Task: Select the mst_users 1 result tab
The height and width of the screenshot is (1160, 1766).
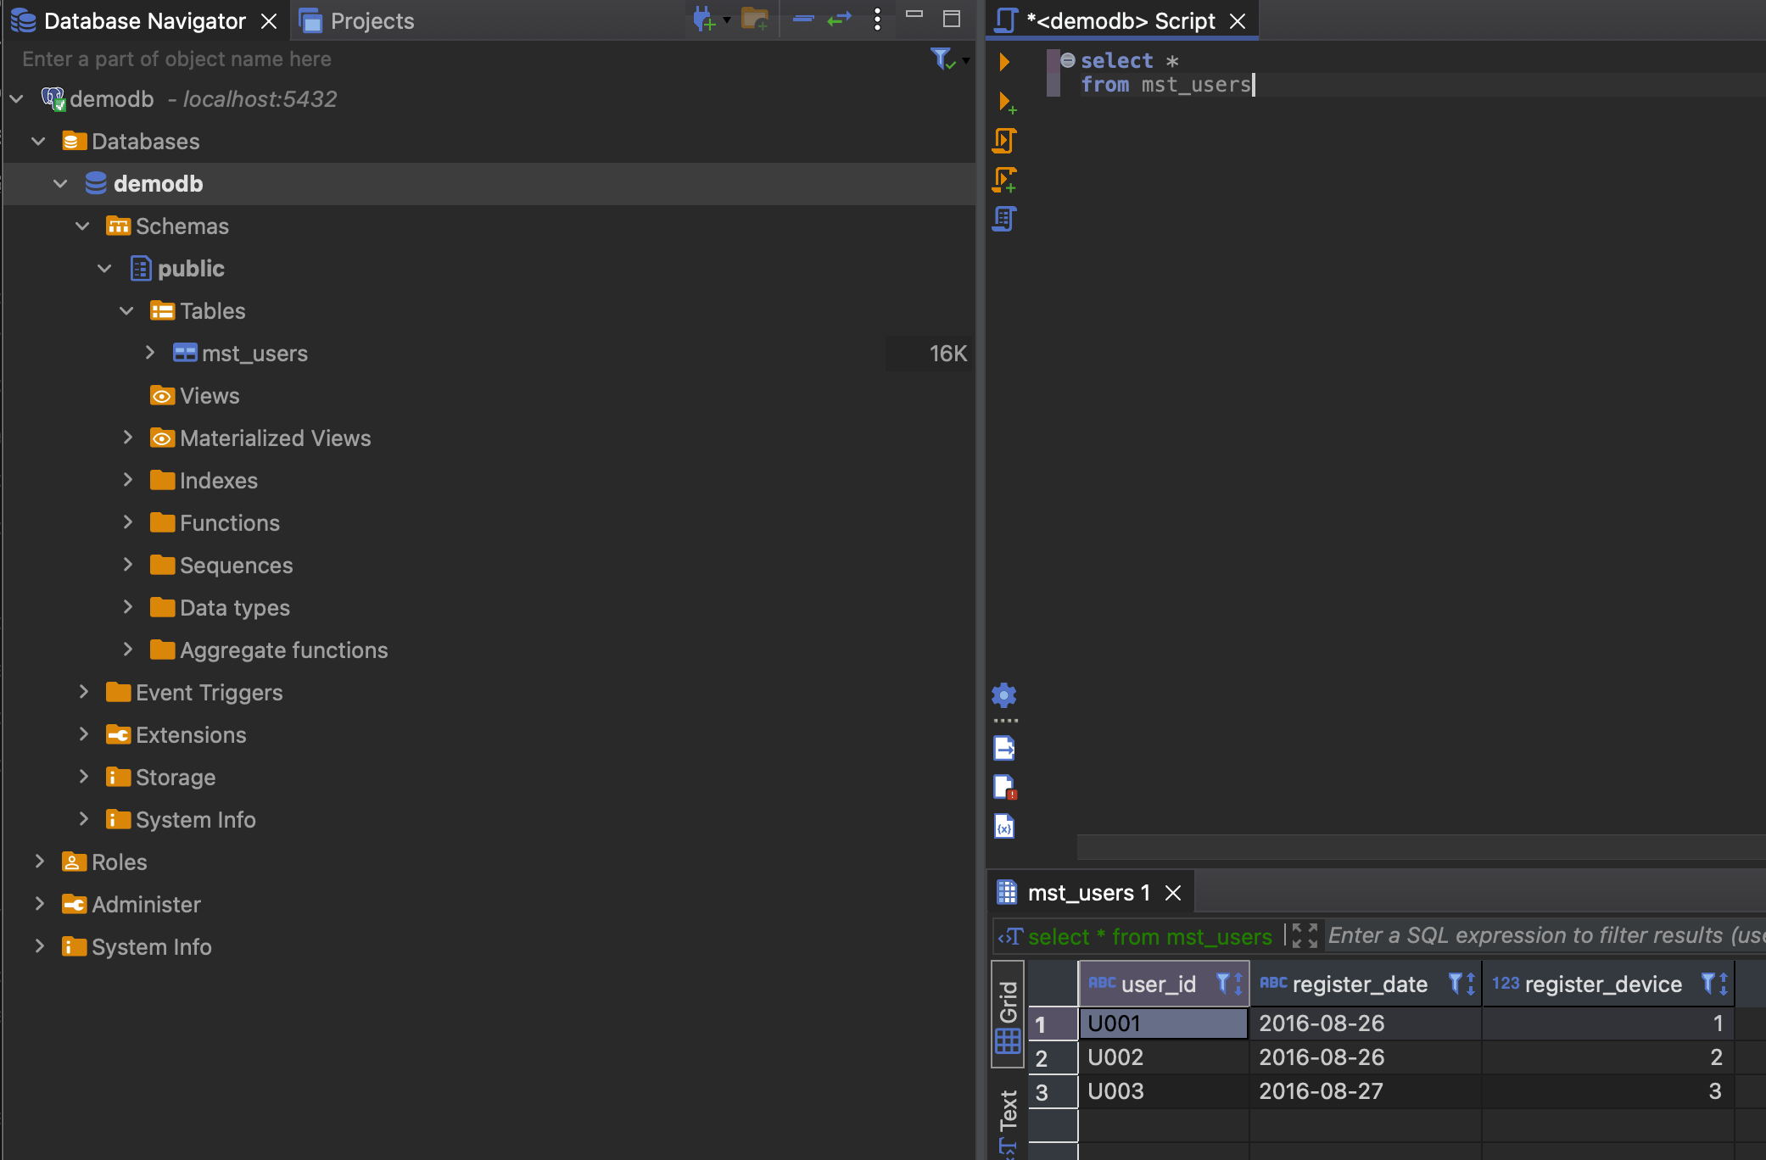Action: coord(1087,893)
